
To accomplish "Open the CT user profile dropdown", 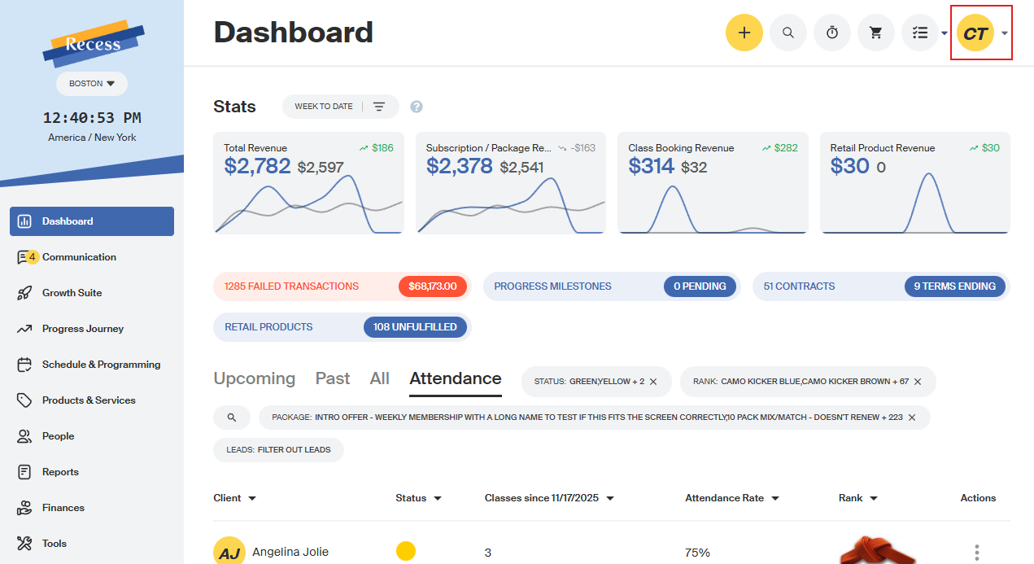I will pyautogui.click(x=982, y=33).
